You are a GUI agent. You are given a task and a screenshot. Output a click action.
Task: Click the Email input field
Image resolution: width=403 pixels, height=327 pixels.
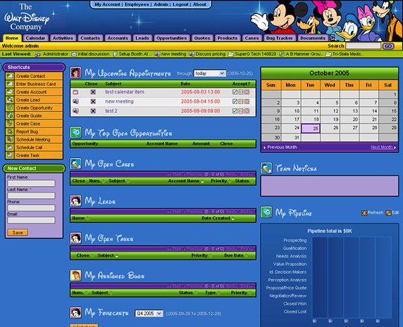pos(31,220)
